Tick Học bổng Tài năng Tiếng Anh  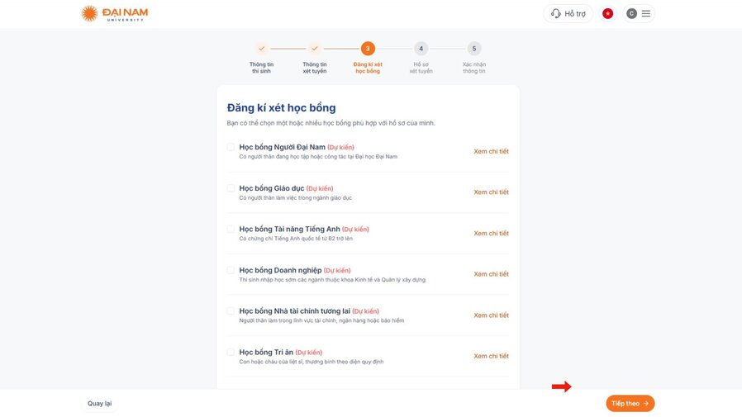(x=231, y=229)
